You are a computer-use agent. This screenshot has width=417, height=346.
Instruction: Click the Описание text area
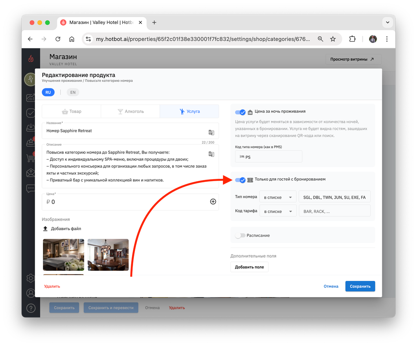(130, 166)
